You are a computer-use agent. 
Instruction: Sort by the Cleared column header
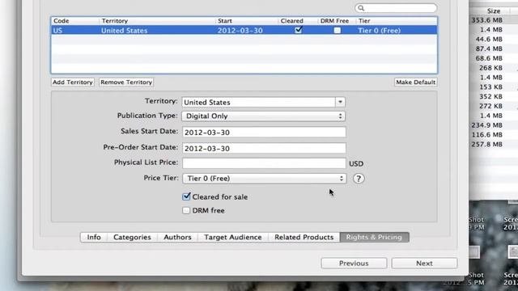click(298, 21)
